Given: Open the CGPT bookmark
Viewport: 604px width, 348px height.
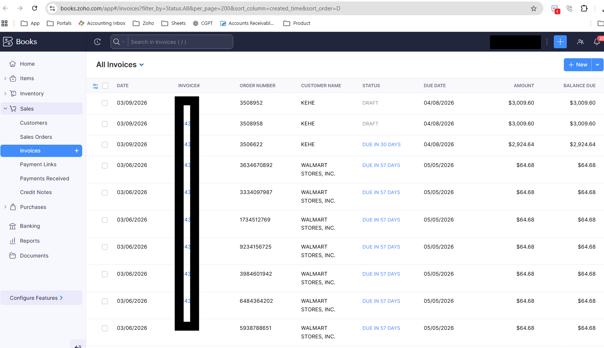Looking at the screenshot, I should click(x=203, y=23).
